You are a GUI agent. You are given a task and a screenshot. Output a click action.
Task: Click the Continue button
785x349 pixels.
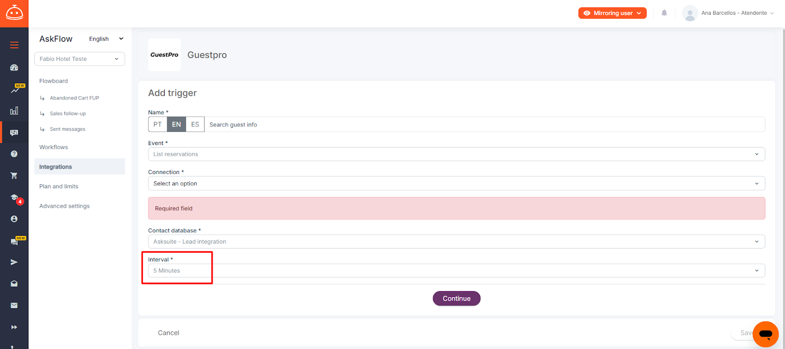coord(456,299)
